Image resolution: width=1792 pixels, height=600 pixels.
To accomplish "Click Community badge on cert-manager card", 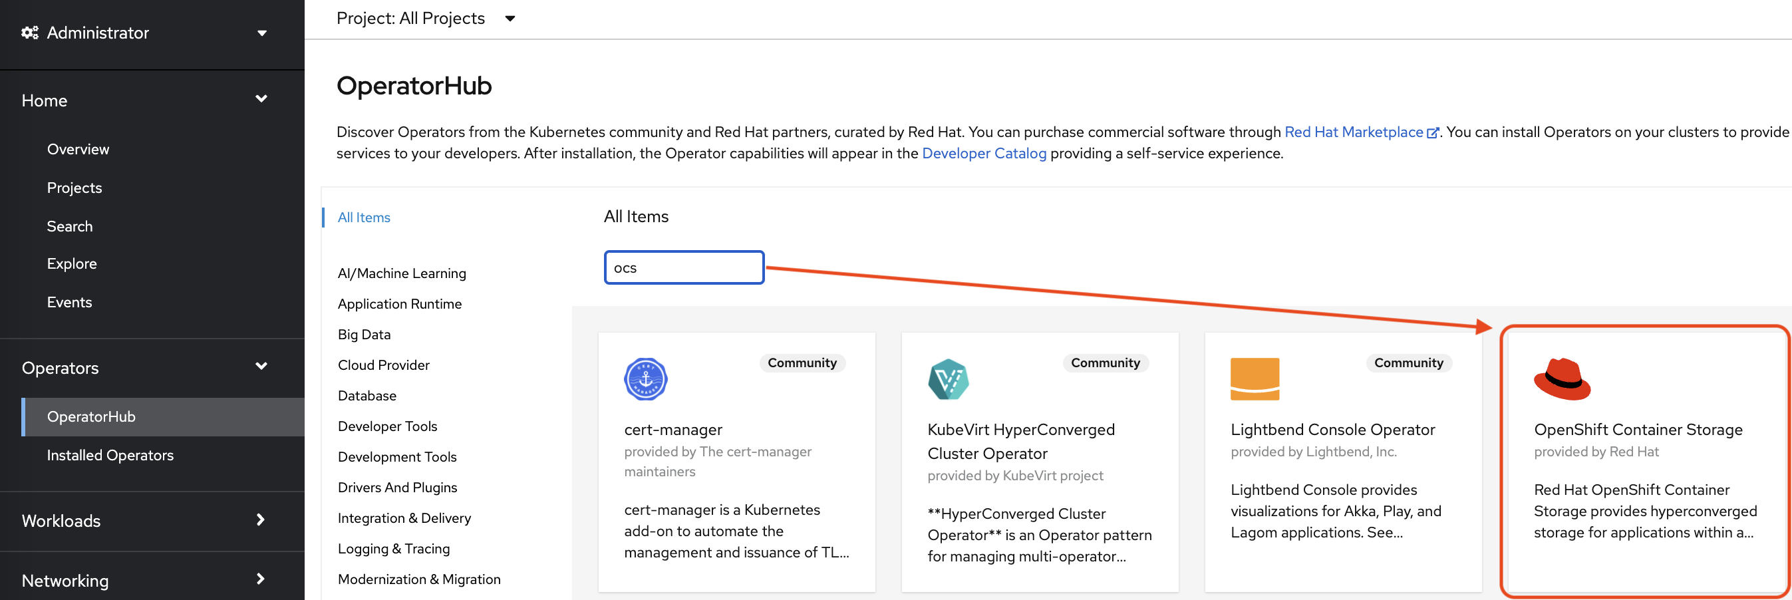I will [802, 363].
